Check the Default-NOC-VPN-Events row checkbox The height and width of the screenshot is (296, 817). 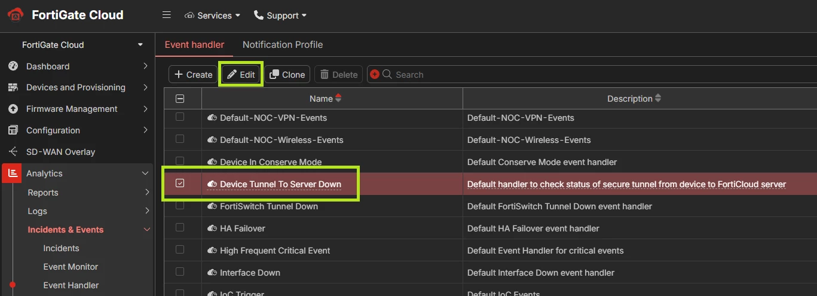tap(180, 117)
